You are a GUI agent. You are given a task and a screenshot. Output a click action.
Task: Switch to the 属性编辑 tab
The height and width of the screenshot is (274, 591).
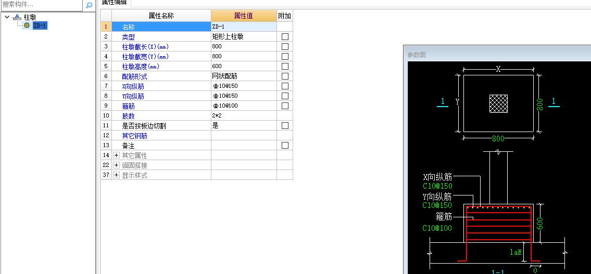114,3
